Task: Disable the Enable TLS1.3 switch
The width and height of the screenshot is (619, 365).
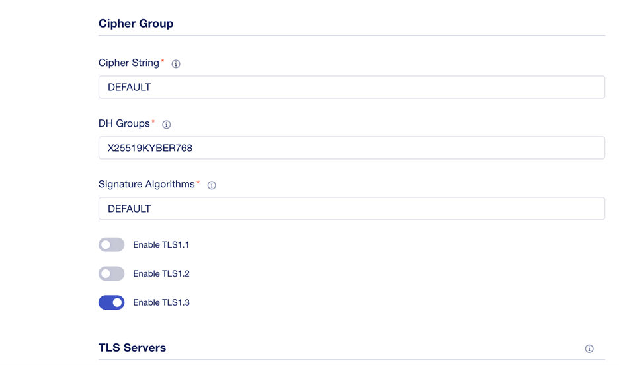Action: (111, 302)
